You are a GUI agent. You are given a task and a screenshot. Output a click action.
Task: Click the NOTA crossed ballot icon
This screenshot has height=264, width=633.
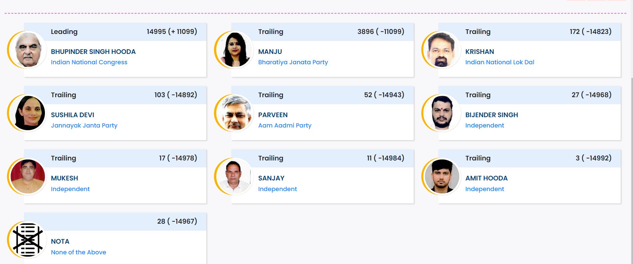click(x=28, y=240)
